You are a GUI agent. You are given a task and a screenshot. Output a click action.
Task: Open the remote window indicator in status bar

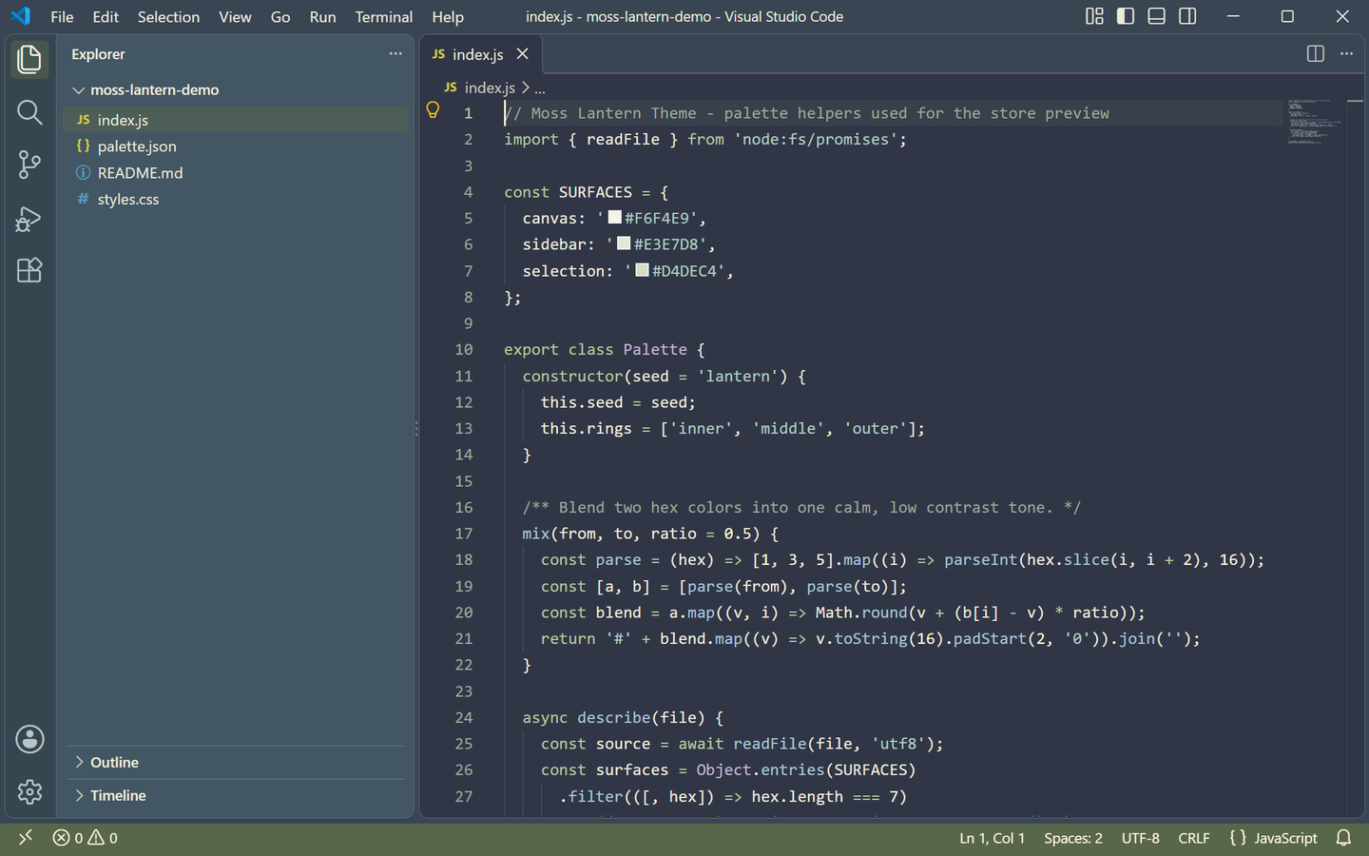point(26,838)
